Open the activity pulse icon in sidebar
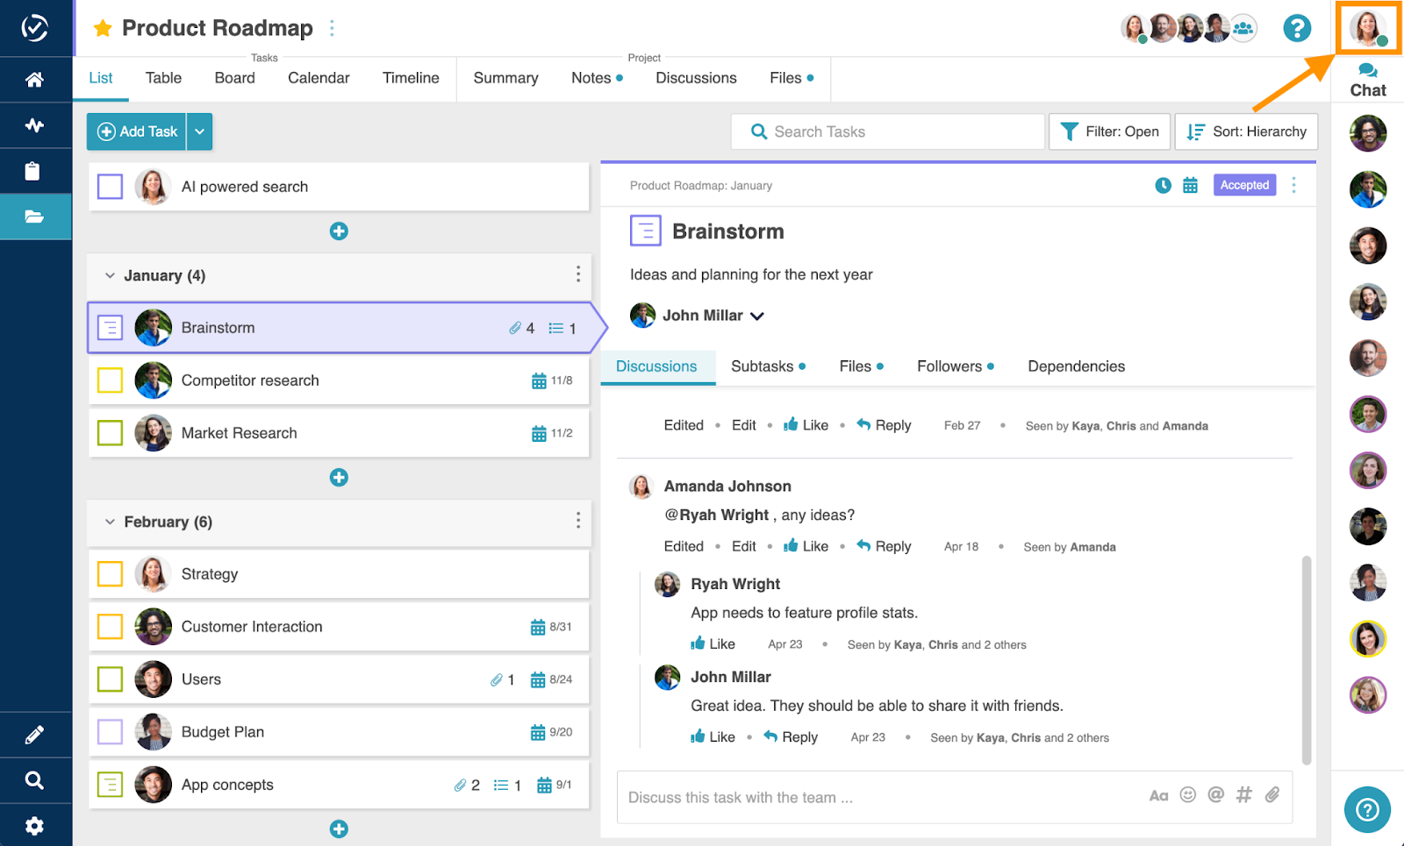Screen dimensions: 1404x846 pyautogui.click(x=34, y=125)
